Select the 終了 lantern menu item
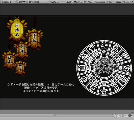Image resolution: width=134 pixels, height=120 pixels. pos(20,68)
